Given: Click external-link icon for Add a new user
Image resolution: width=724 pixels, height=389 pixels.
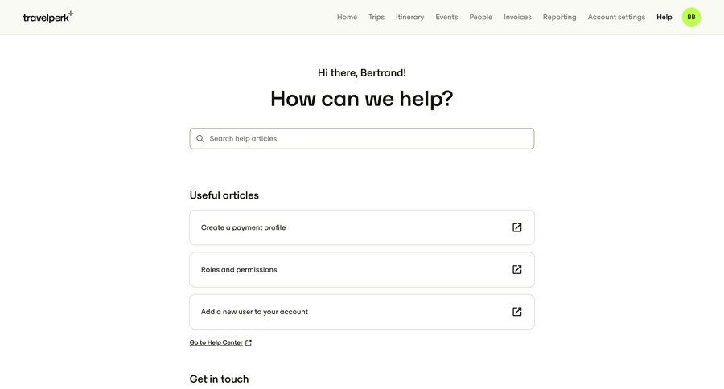Looking at the screenshot, I should (517, 312).
